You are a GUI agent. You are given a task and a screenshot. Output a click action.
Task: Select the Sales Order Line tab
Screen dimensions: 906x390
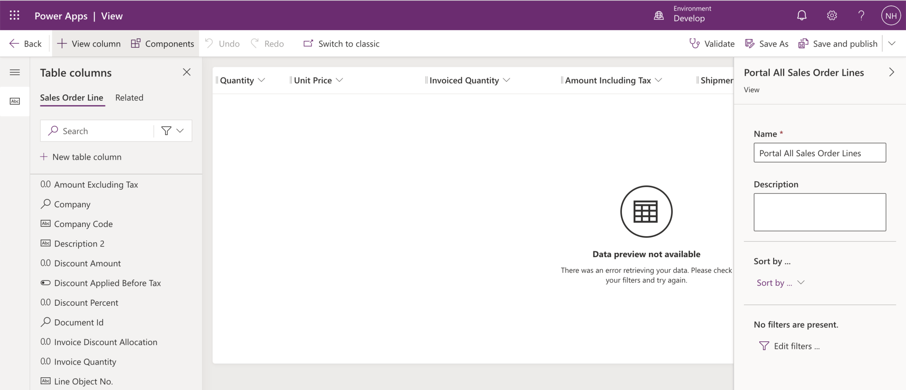[72, 98]
